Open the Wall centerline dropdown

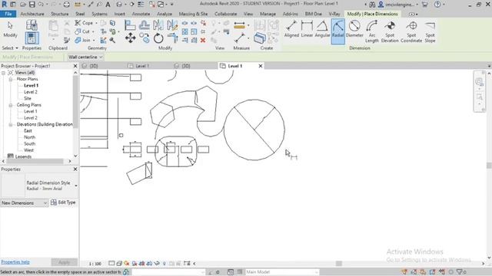tap(85, 57)
